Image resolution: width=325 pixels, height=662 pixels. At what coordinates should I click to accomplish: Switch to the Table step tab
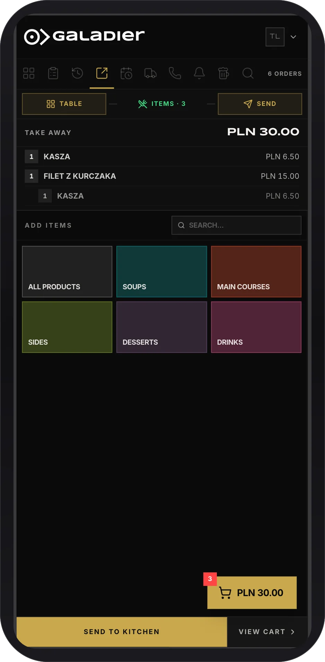[64, 104]
